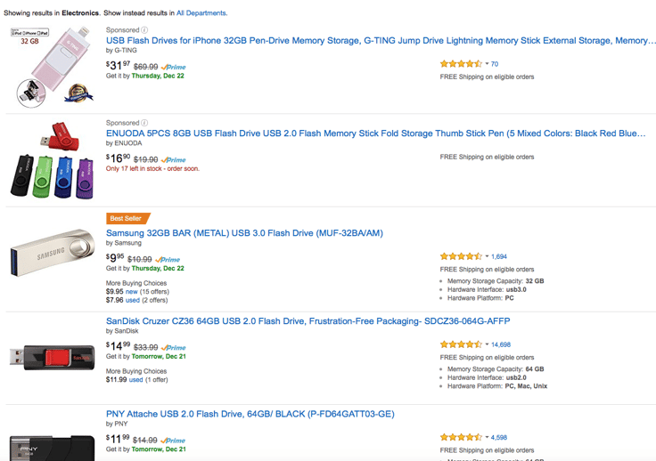Click the Sponsored info icon on ENUODA listing
The image size is (656, 461).
pyautogui.click(x=144, y=123)
